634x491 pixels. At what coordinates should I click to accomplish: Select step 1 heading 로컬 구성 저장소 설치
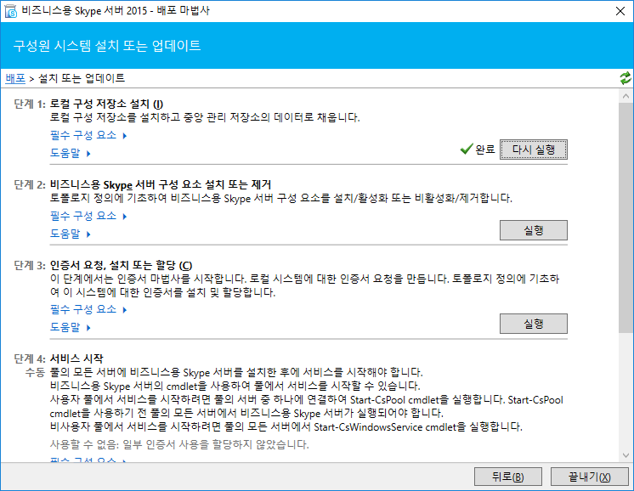point(106,104)
